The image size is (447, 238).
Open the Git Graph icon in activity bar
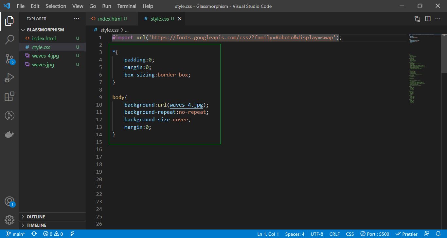point(9,115)
